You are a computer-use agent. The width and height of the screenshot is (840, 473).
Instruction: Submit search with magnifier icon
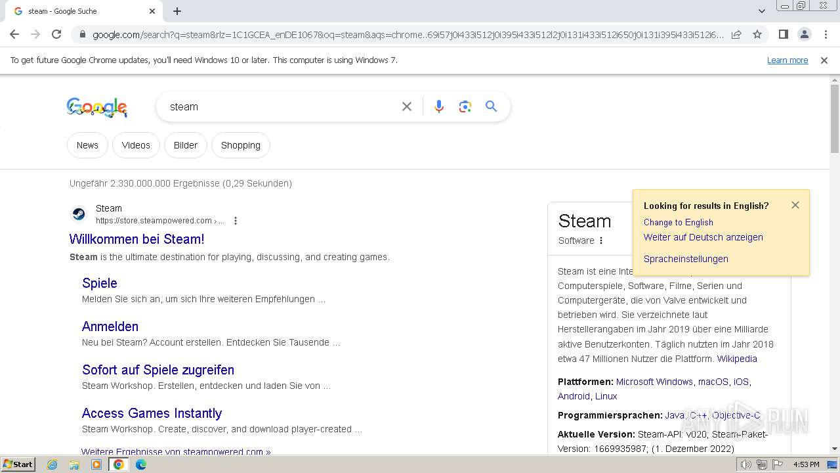pos(492,106)
